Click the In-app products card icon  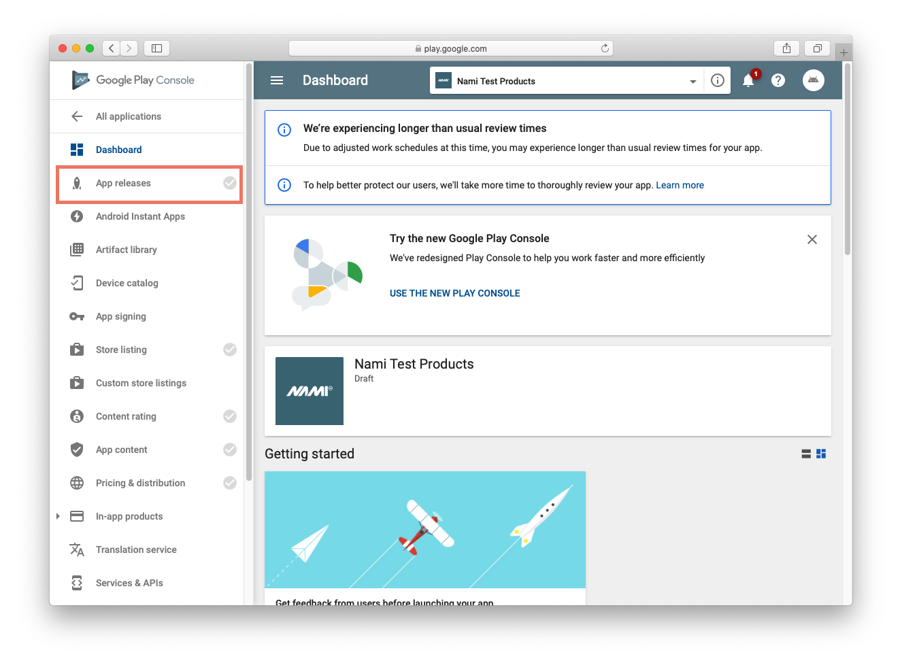tap(77, 516)
